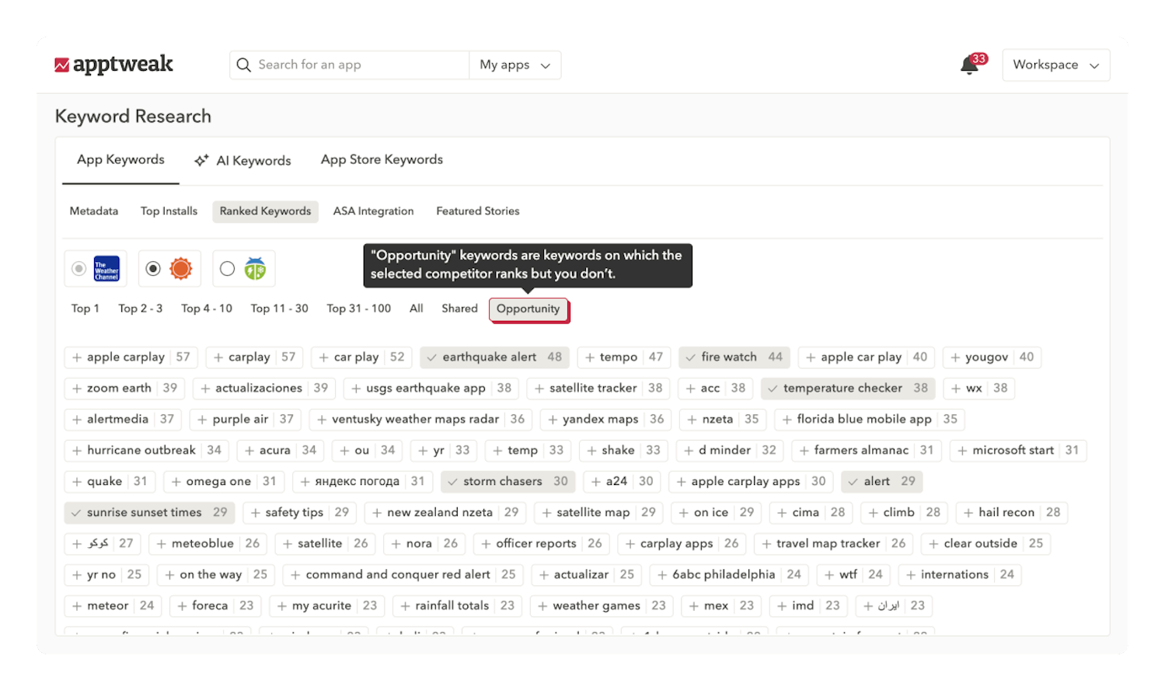Open the Workspace dropdown

click(1055, 65)
